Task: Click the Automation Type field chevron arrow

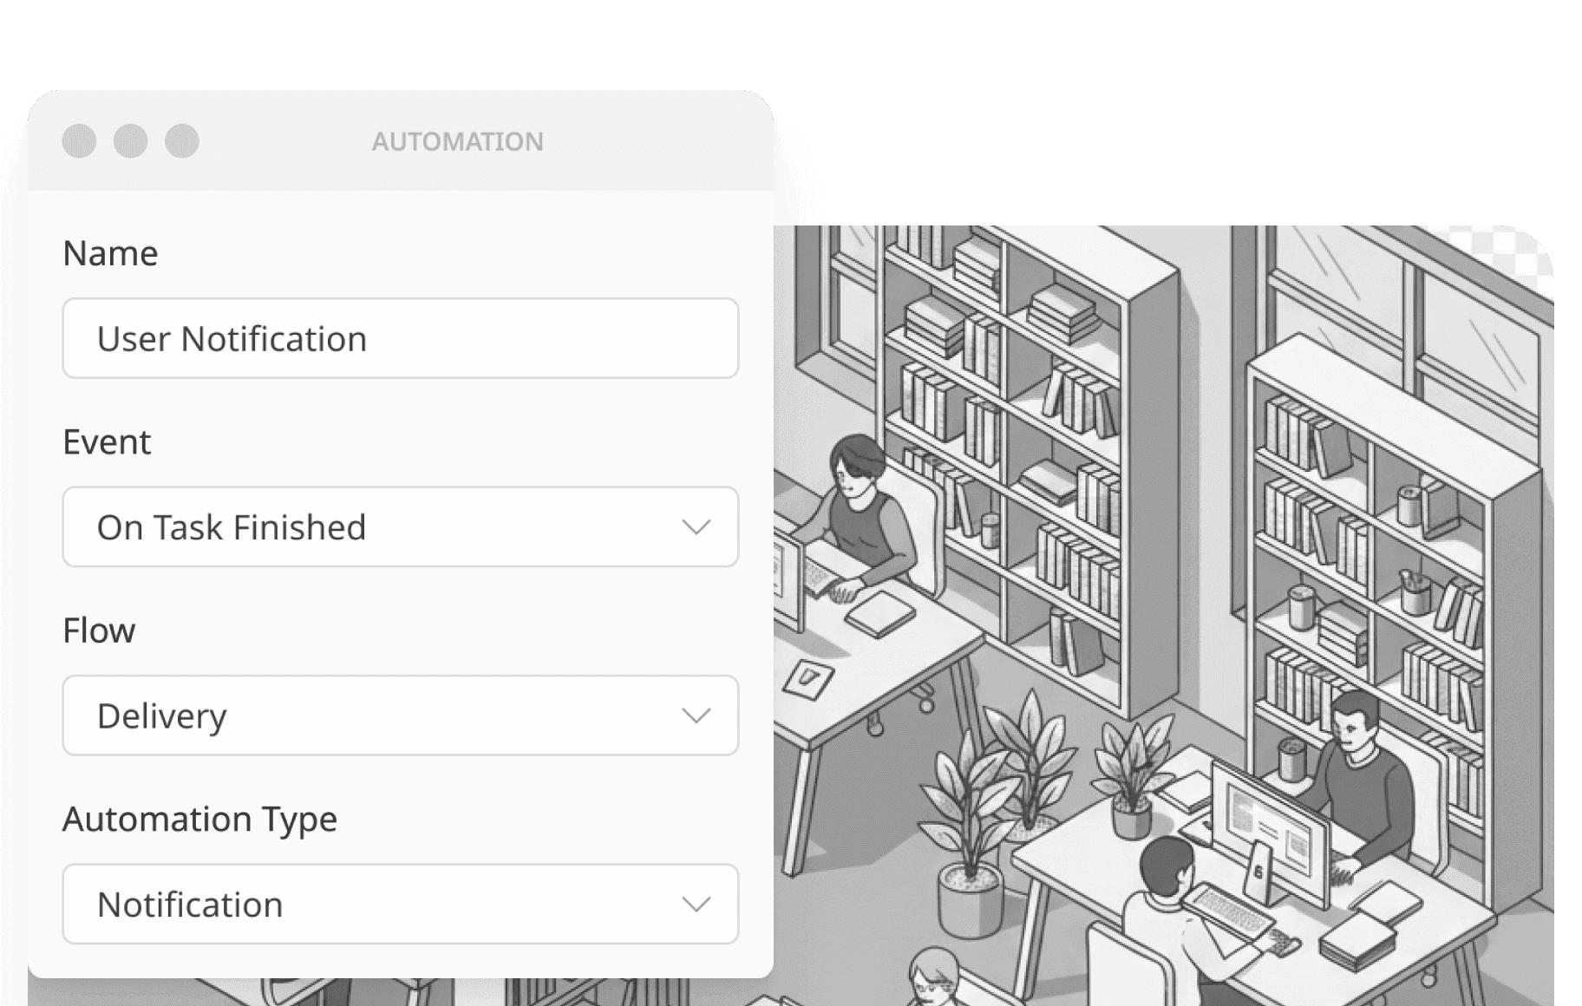Action: coord(696,905)
